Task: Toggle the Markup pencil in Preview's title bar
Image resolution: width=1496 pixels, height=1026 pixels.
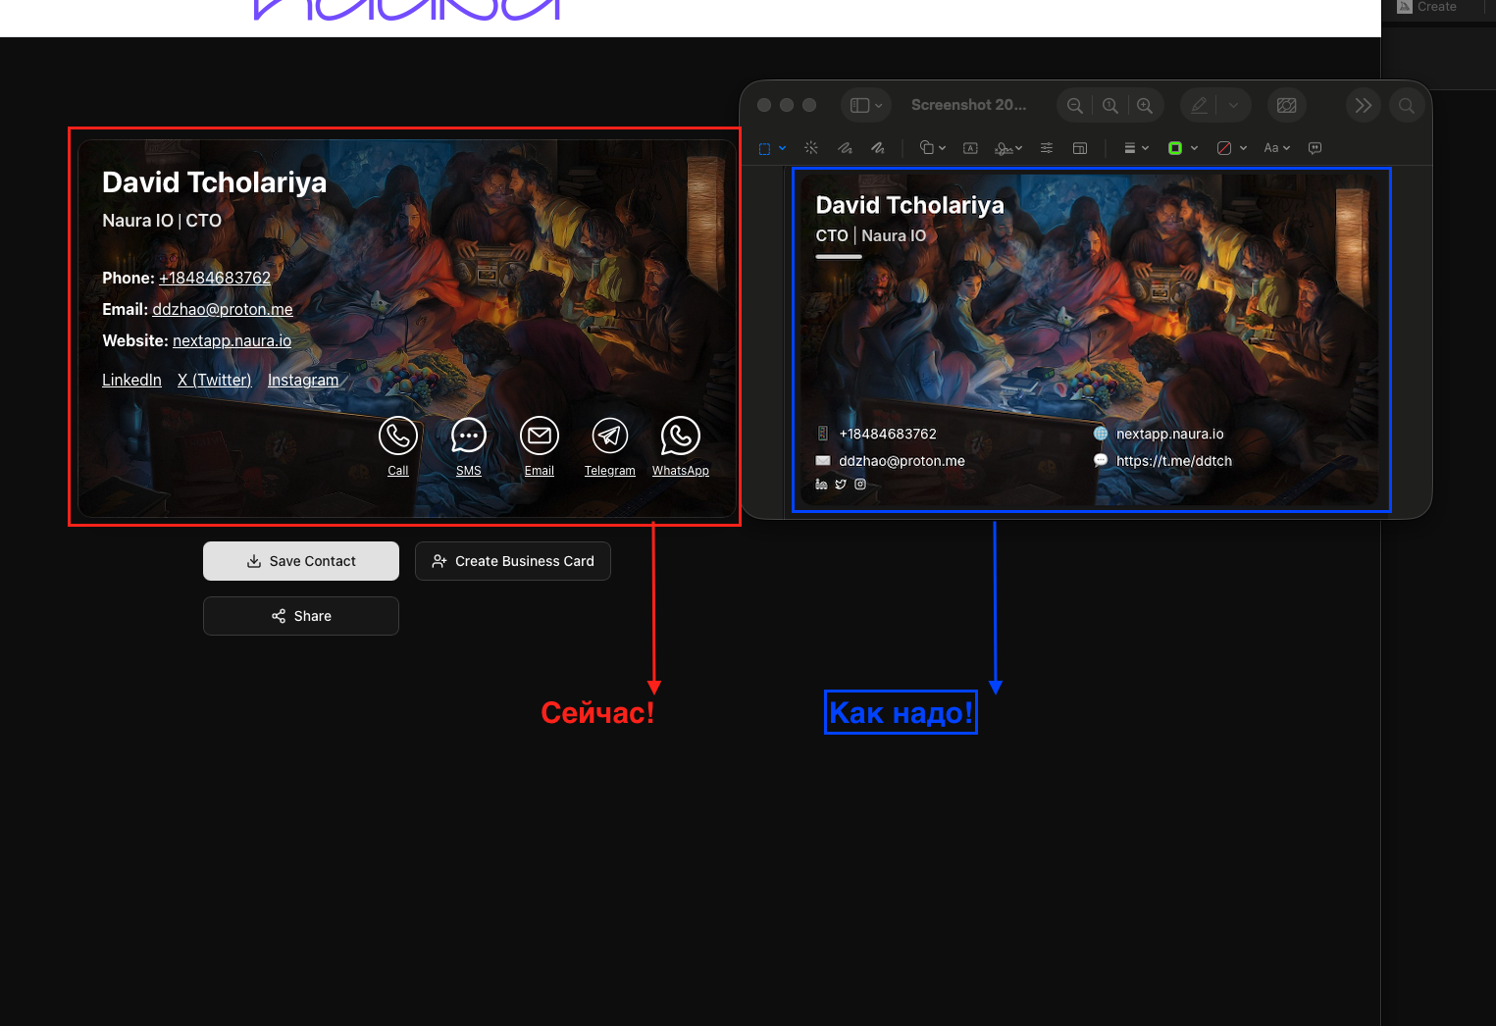Action: (x=1198, y=105)
